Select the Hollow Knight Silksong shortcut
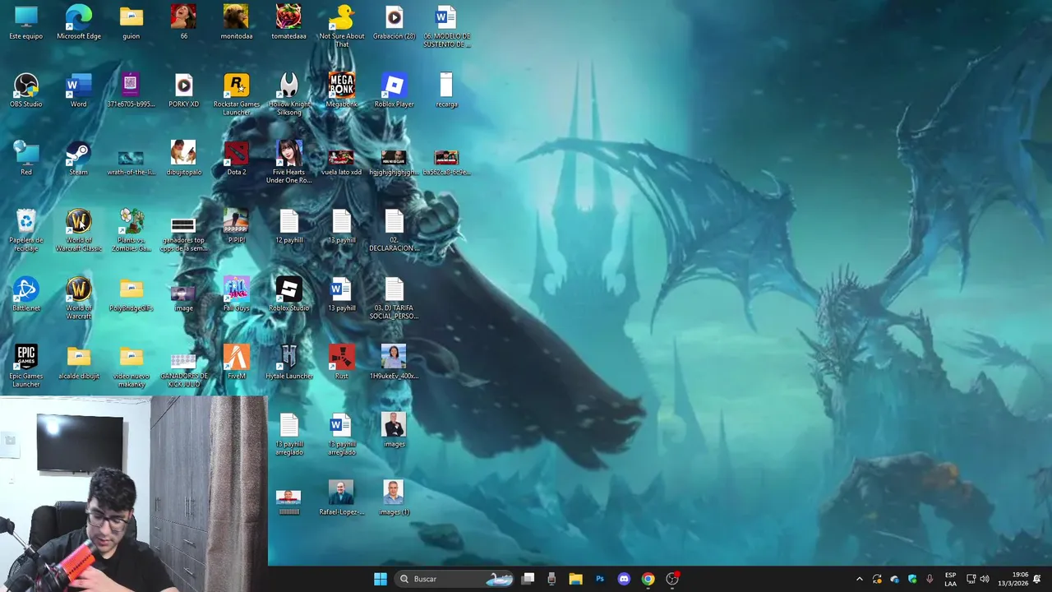Viewport: 1052px width, 592px height. point(288,95)
